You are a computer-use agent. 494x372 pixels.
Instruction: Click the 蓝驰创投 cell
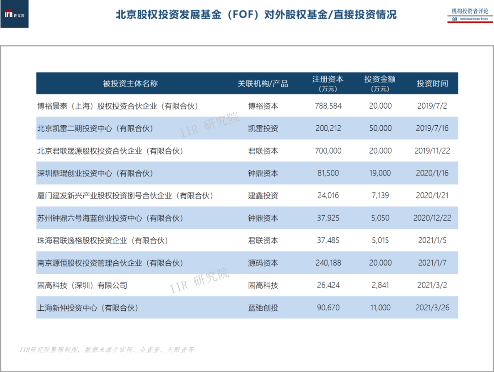click(x=263, y=308)
